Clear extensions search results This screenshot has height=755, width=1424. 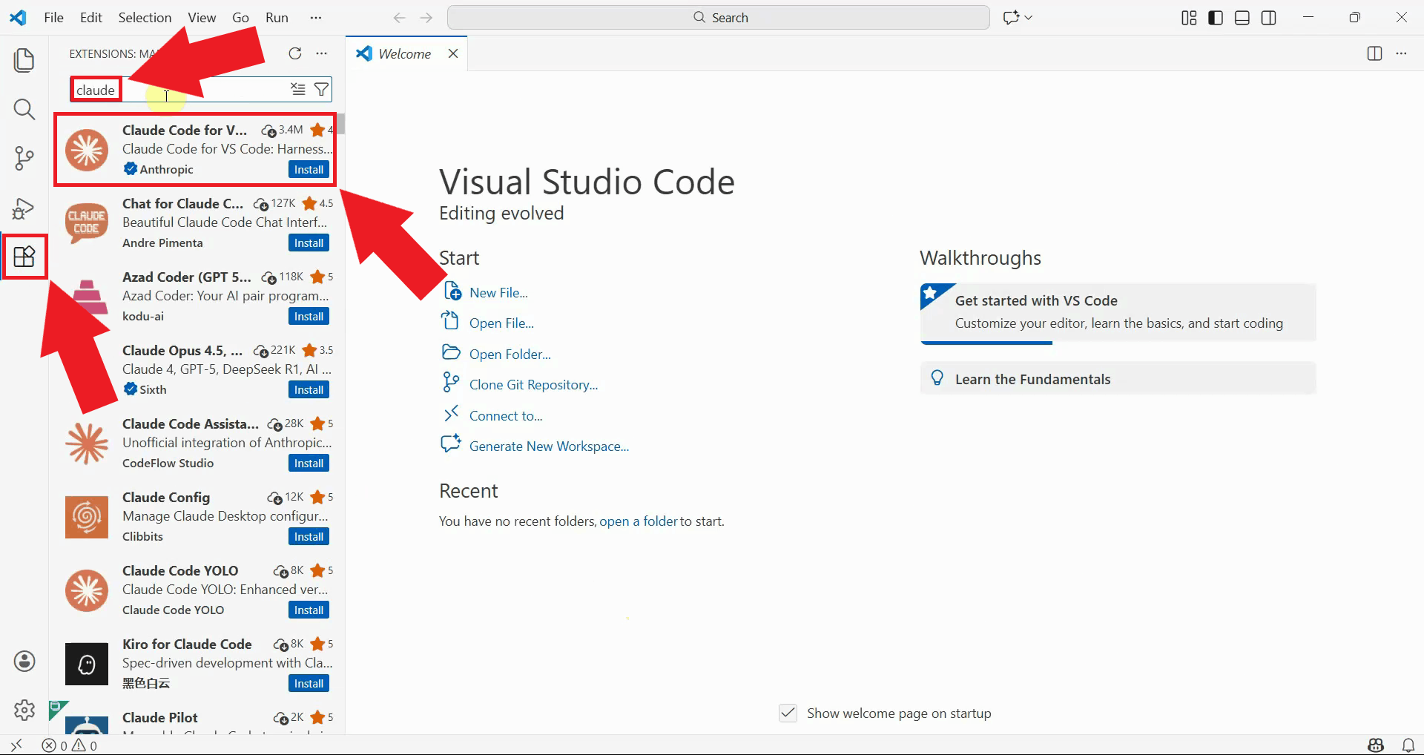(298, 90)
